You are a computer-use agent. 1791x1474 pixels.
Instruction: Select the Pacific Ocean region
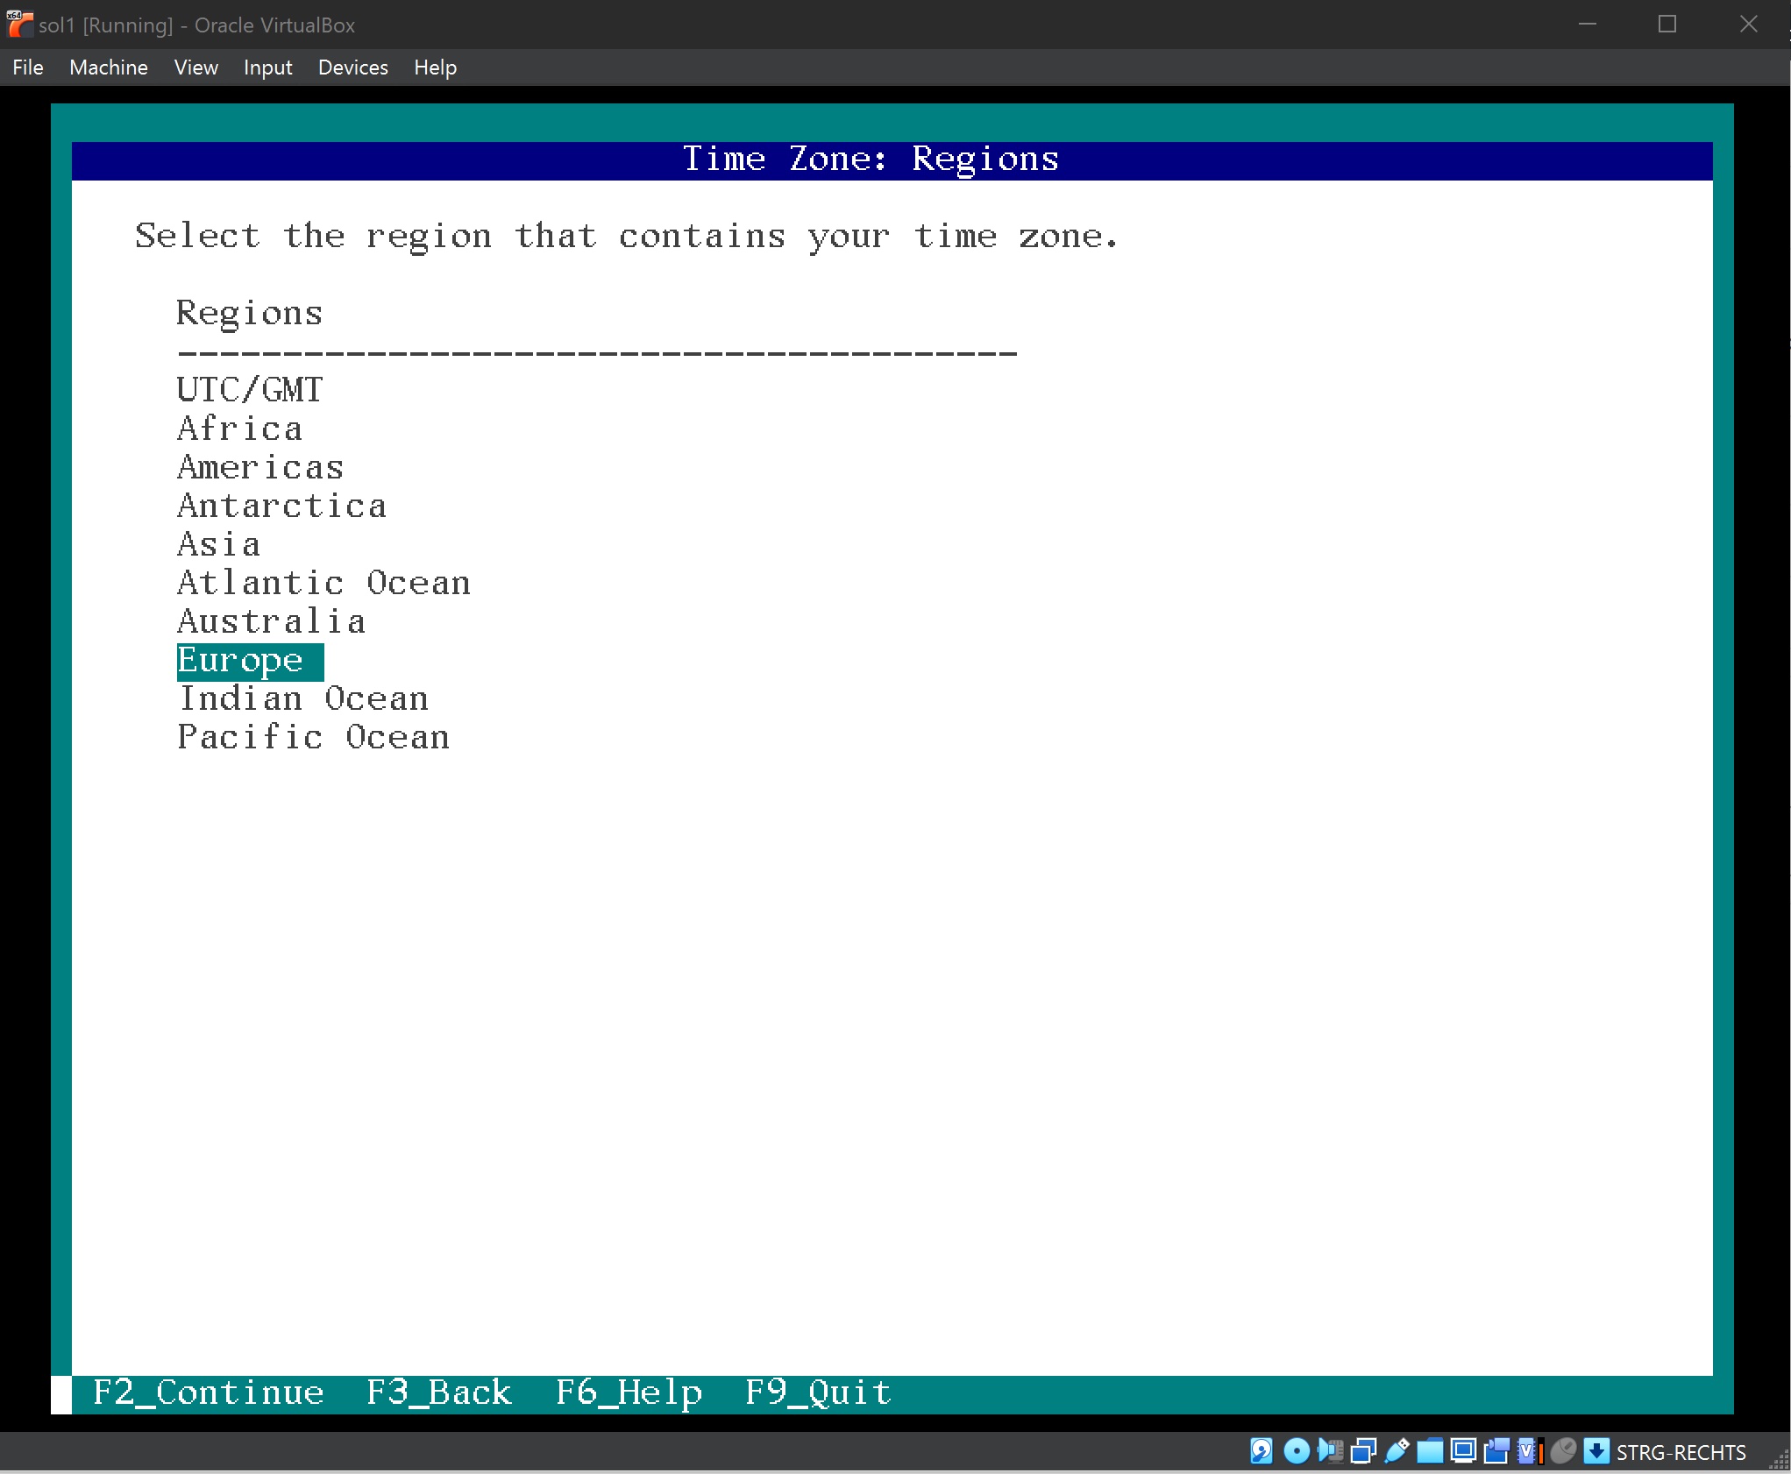[313, 737]
